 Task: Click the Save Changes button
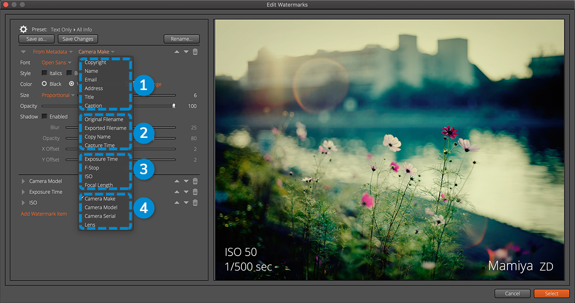pos(78,39)
